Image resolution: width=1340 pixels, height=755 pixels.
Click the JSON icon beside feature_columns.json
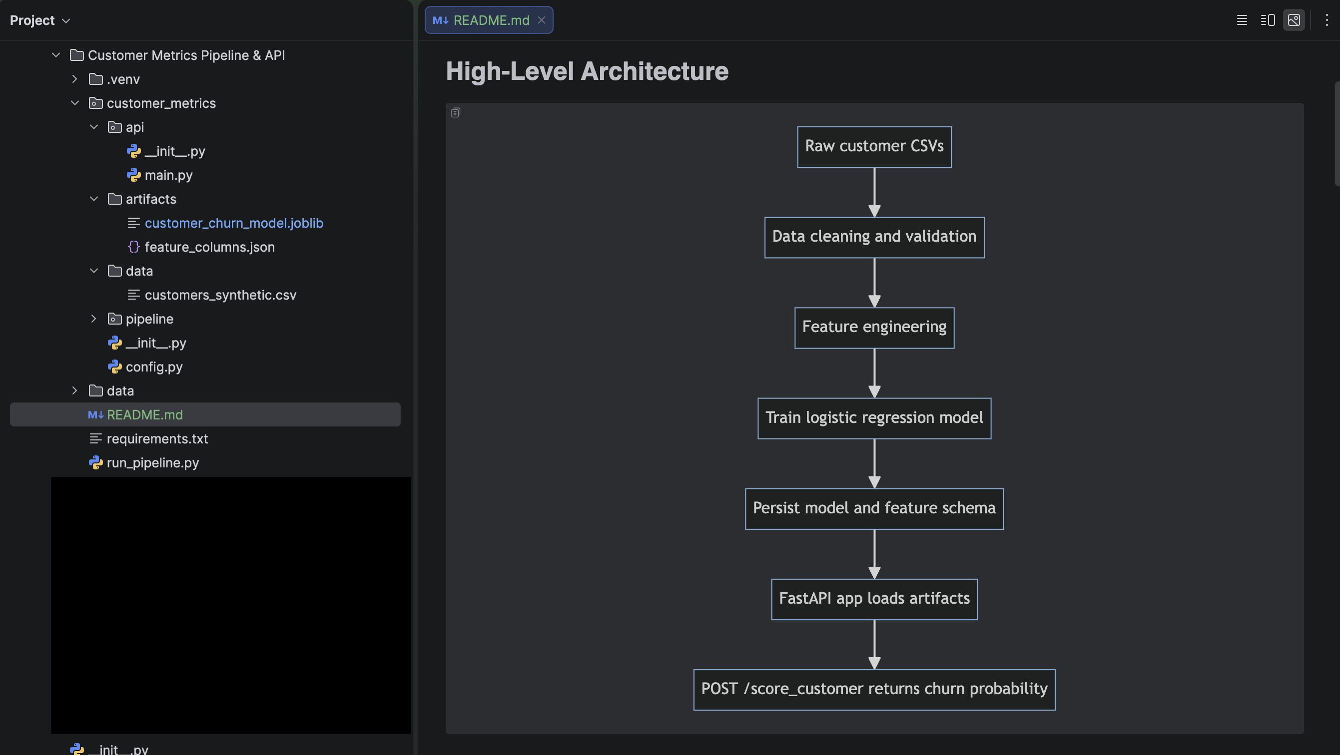134,247
